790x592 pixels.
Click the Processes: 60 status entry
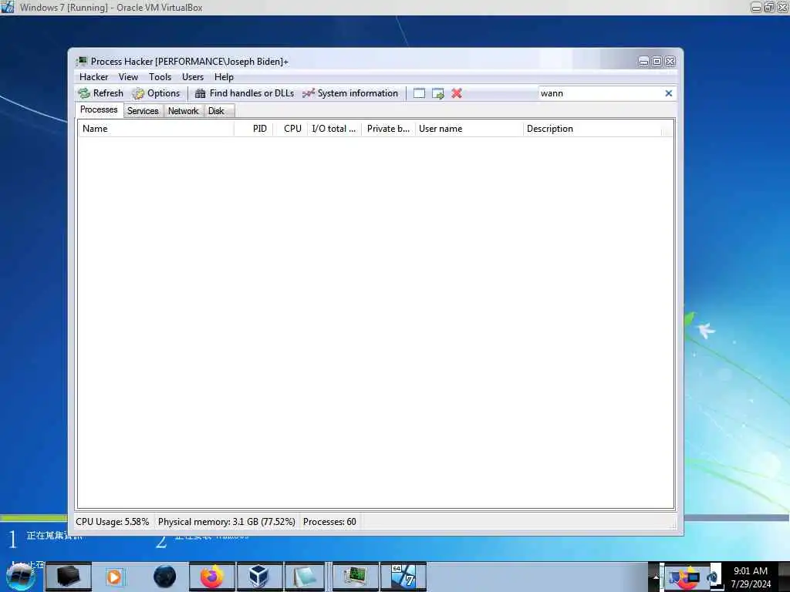329,522
